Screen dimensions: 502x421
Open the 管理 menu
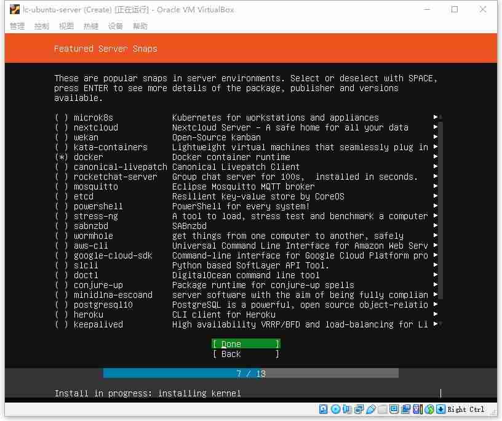[x=17, y=26]
